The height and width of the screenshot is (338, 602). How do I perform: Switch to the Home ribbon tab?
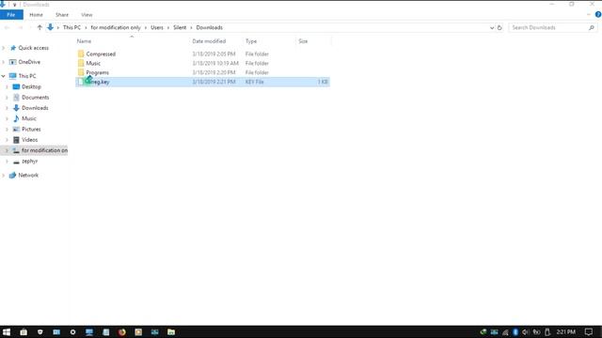point(36,15)
